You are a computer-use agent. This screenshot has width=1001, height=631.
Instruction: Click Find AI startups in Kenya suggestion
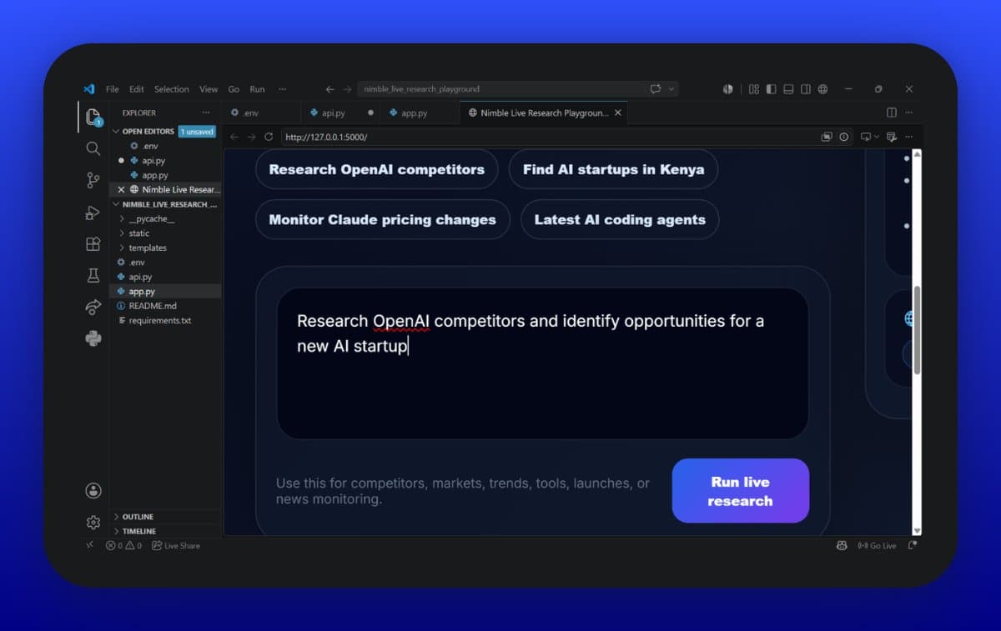613,169
